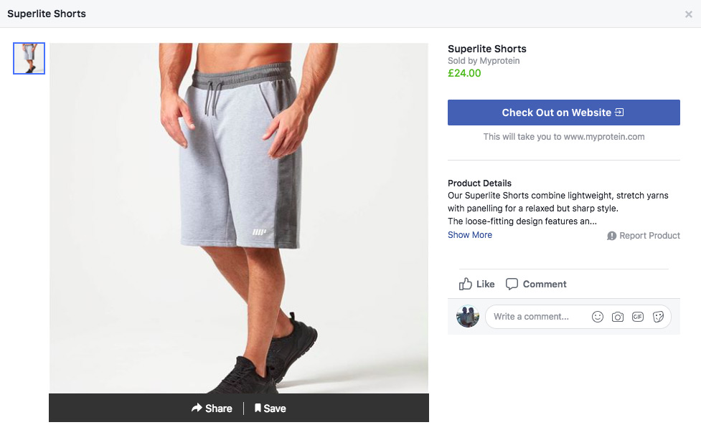701x435 pixels.
Task: Dismiss the product popup with the X
Action: pos(689,13)
